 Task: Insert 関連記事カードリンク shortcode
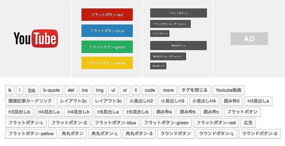(x=30, y=101)
